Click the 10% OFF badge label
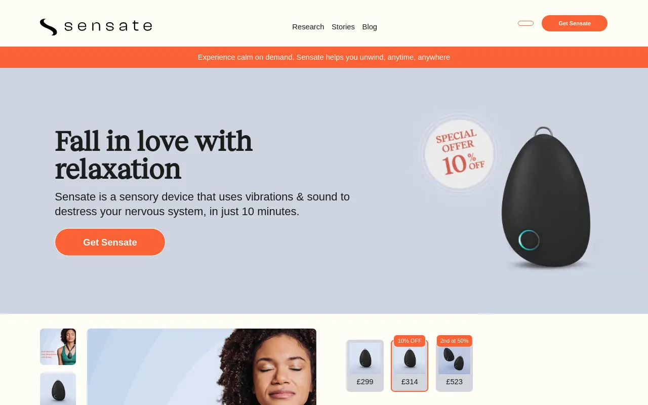Image resolution: width=648 pixels, height=405 pixels. pos(410,341)
